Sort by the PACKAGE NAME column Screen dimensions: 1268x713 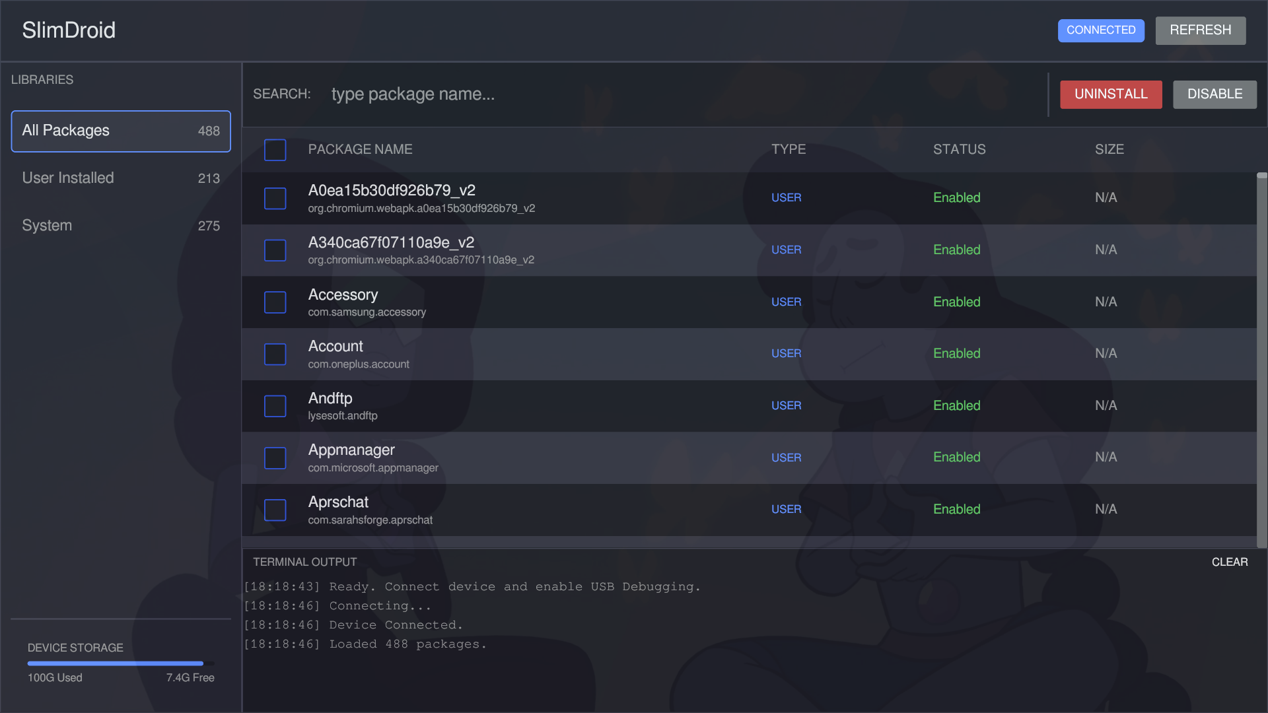360,149
